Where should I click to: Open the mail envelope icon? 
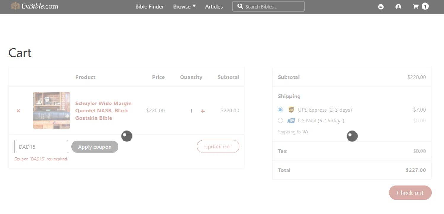pos(381,7)
